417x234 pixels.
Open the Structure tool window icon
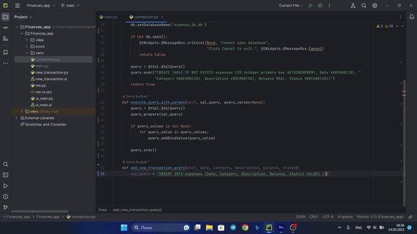[x=5, y=39]
